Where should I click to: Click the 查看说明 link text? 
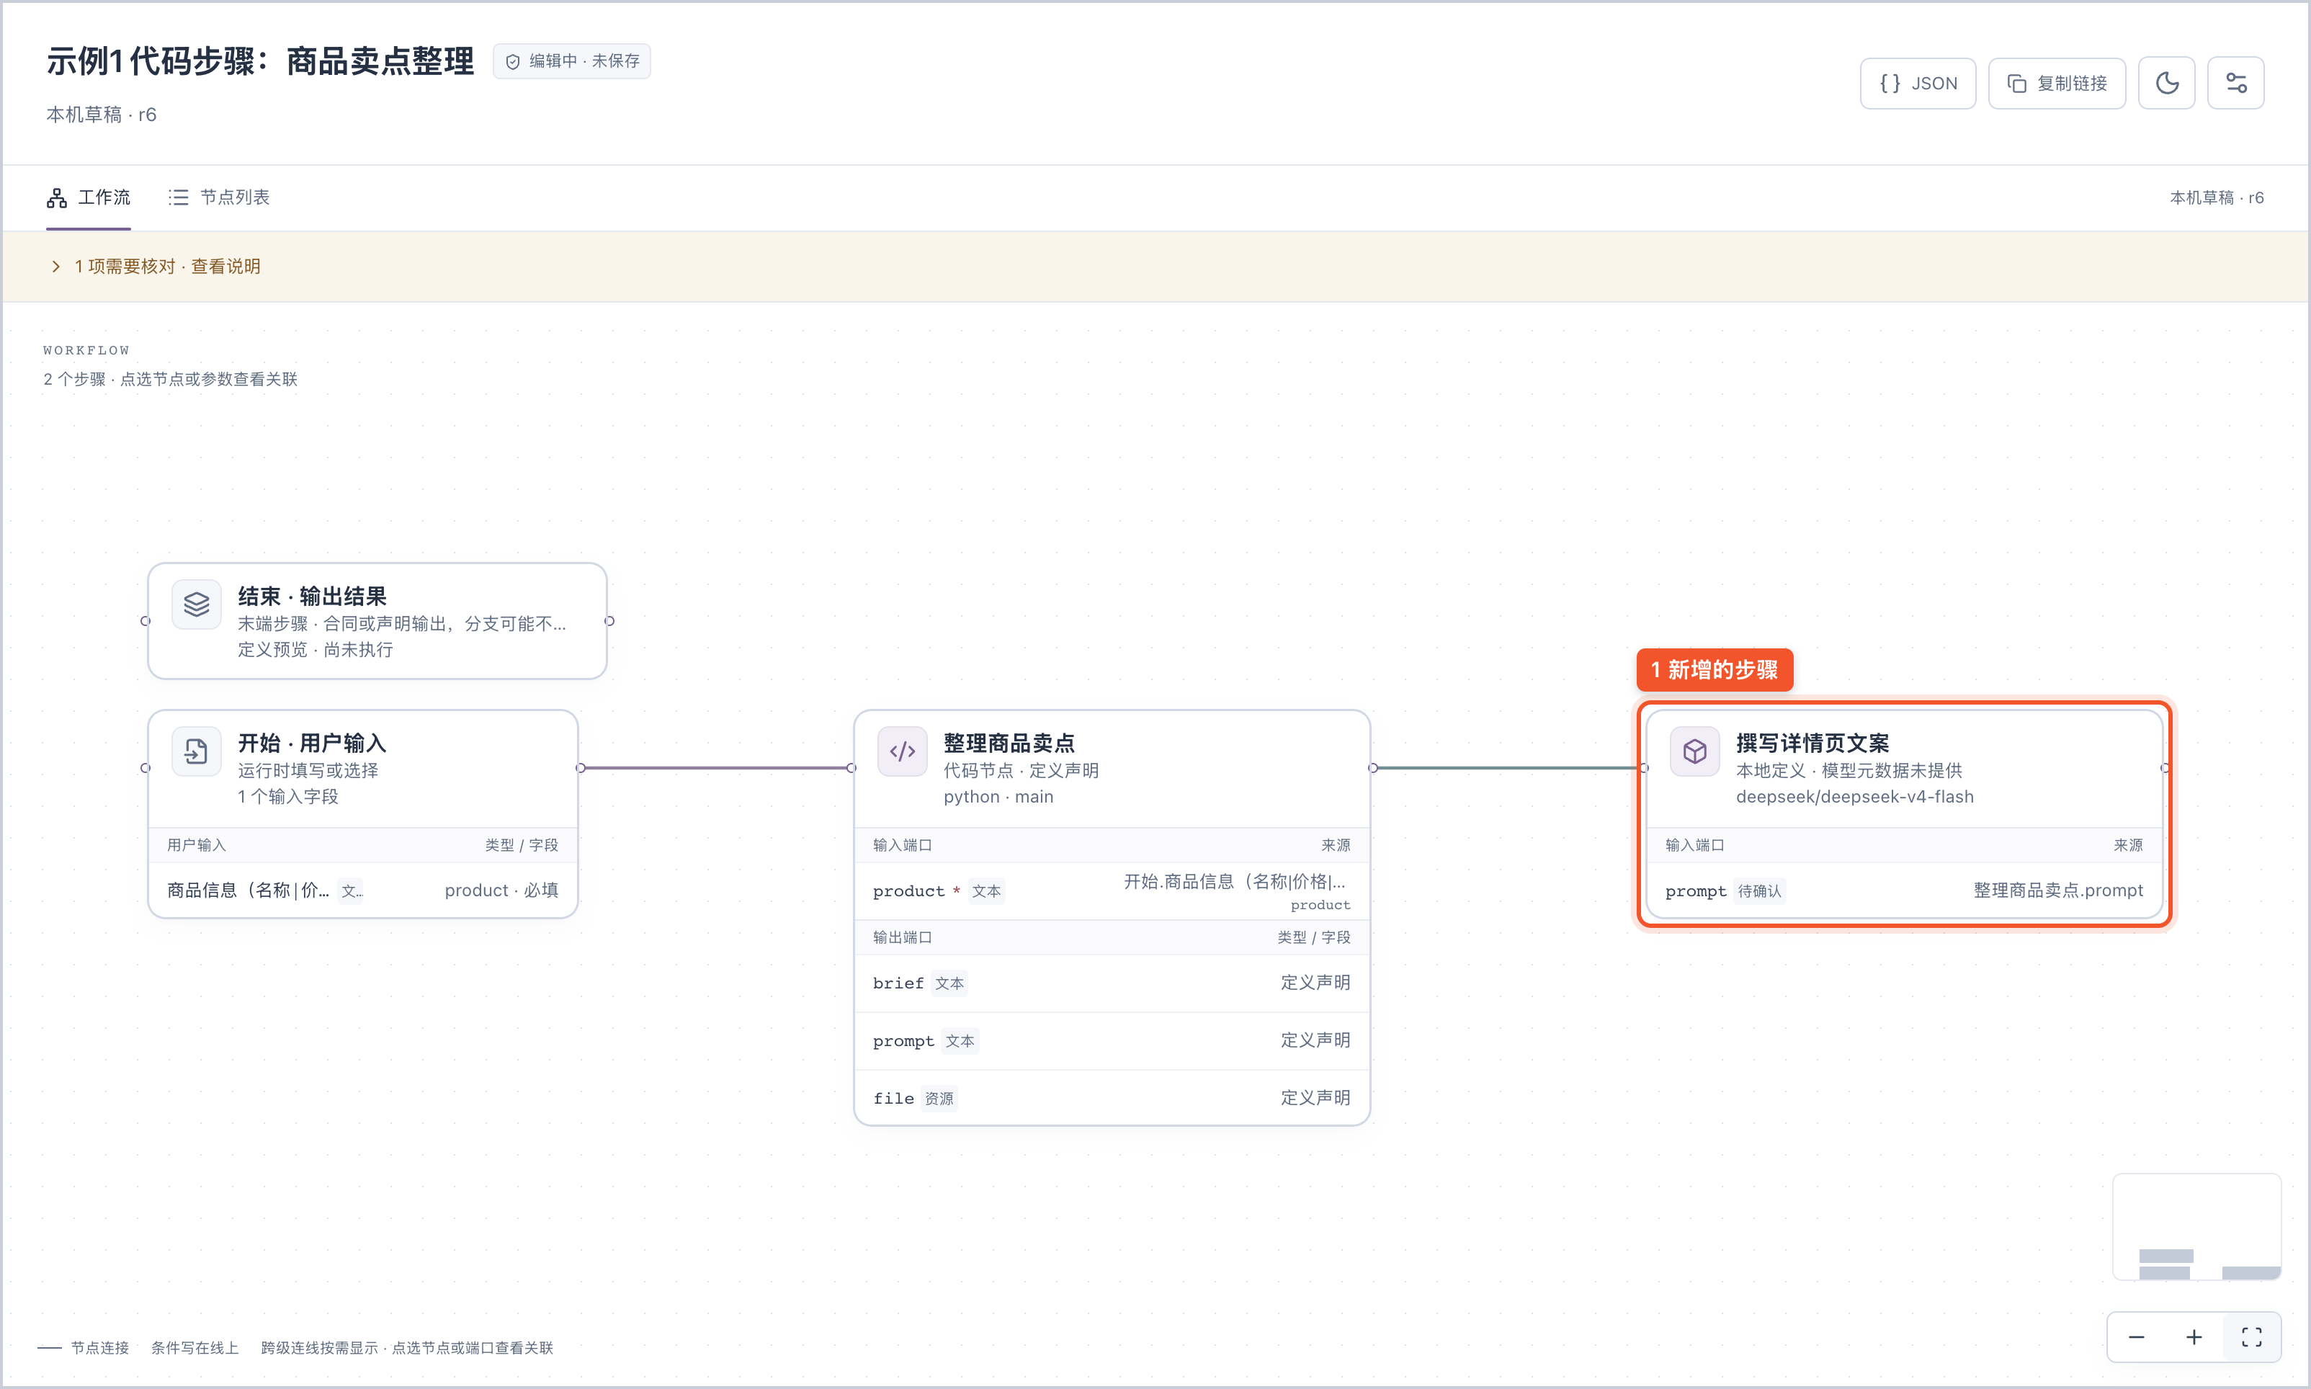pyautogui.click(x=225, y=267)
